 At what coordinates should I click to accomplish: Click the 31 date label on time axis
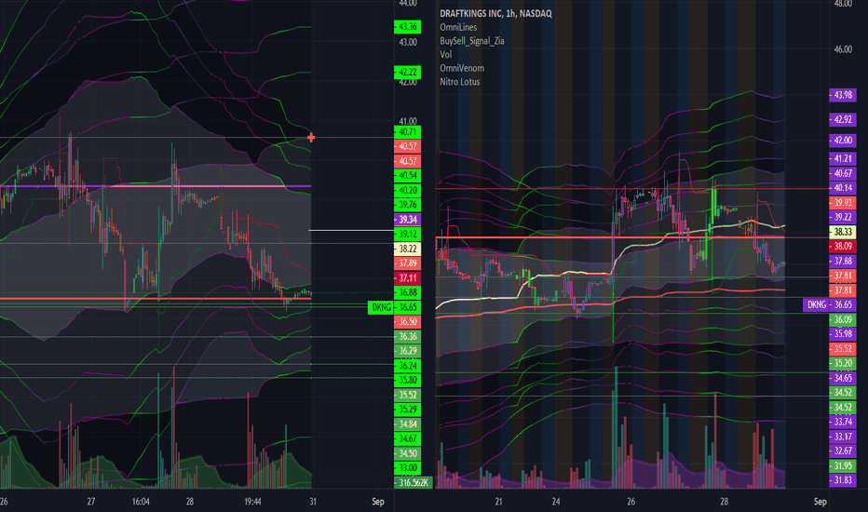(313, 502)
